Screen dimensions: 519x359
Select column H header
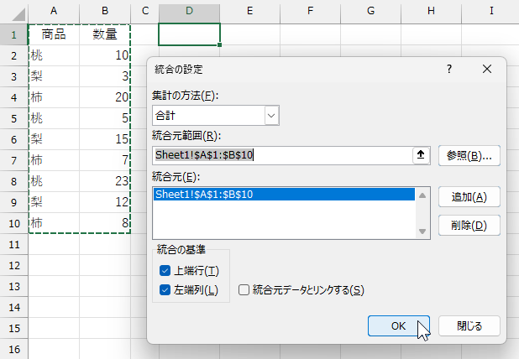pos(431,11)
